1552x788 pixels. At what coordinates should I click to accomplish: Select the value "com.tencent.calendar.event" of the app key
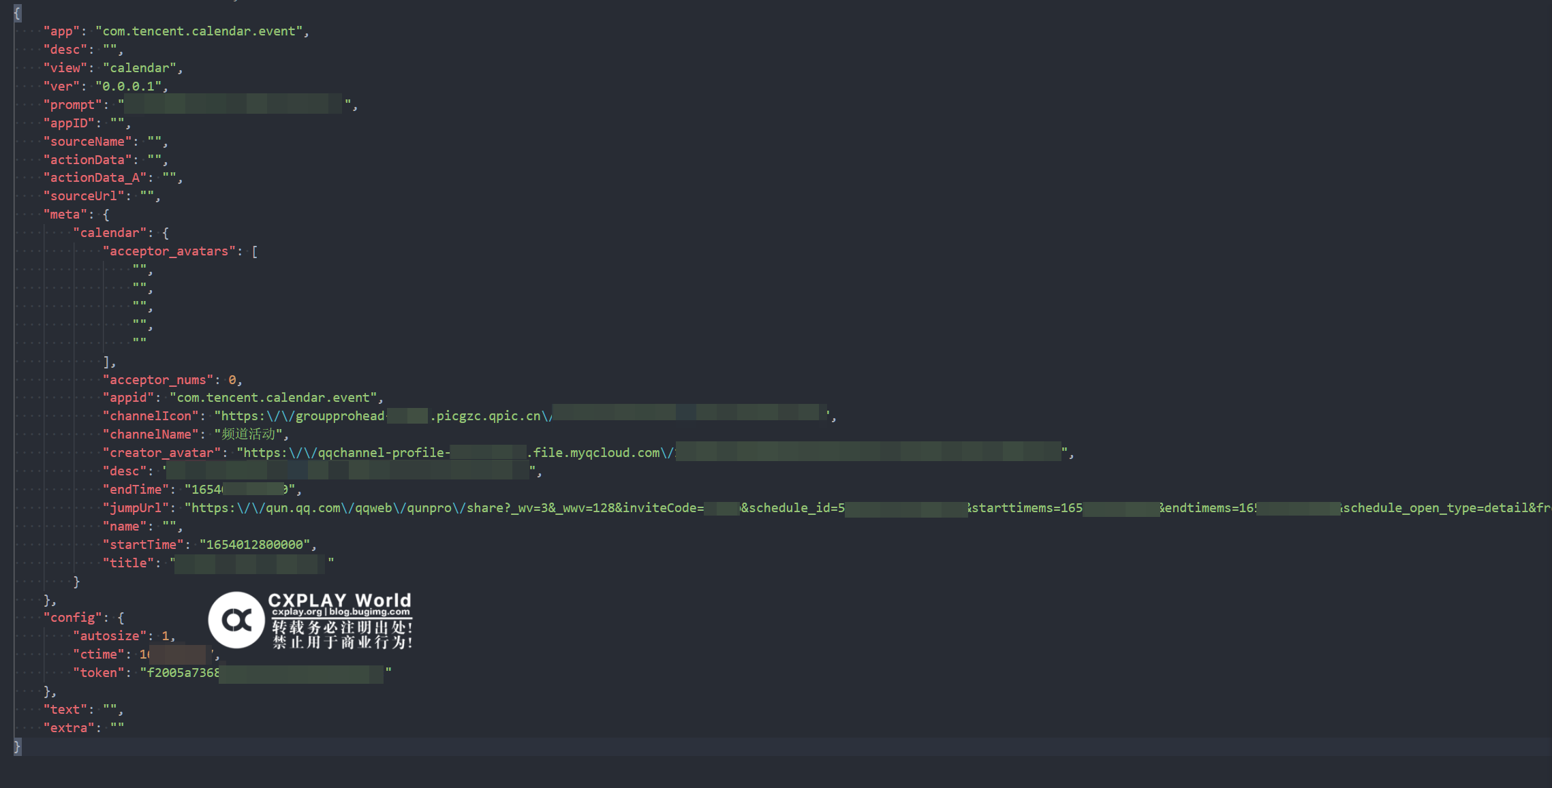pyautogui.click(x=199, y=31)
